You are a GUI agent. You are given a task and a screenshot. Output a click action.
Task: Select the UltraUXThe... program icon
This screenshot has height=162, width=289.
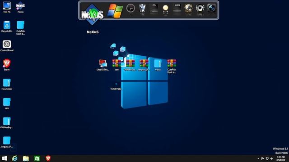click(x=103, y=65)
